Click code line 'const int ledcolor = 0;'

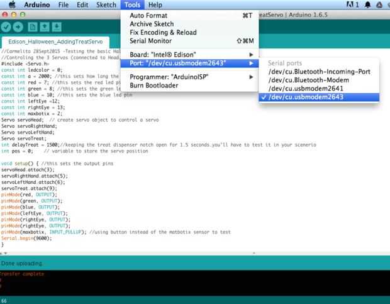tap(32, 70)
